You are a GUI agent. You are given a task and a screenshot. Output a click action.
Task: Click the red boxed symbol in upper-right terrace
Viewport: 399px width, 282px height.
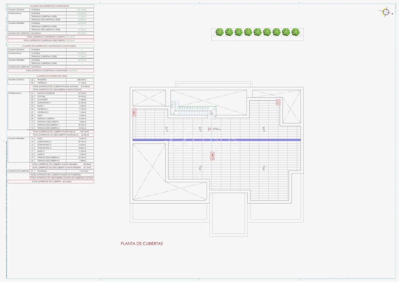click(278, 102)
